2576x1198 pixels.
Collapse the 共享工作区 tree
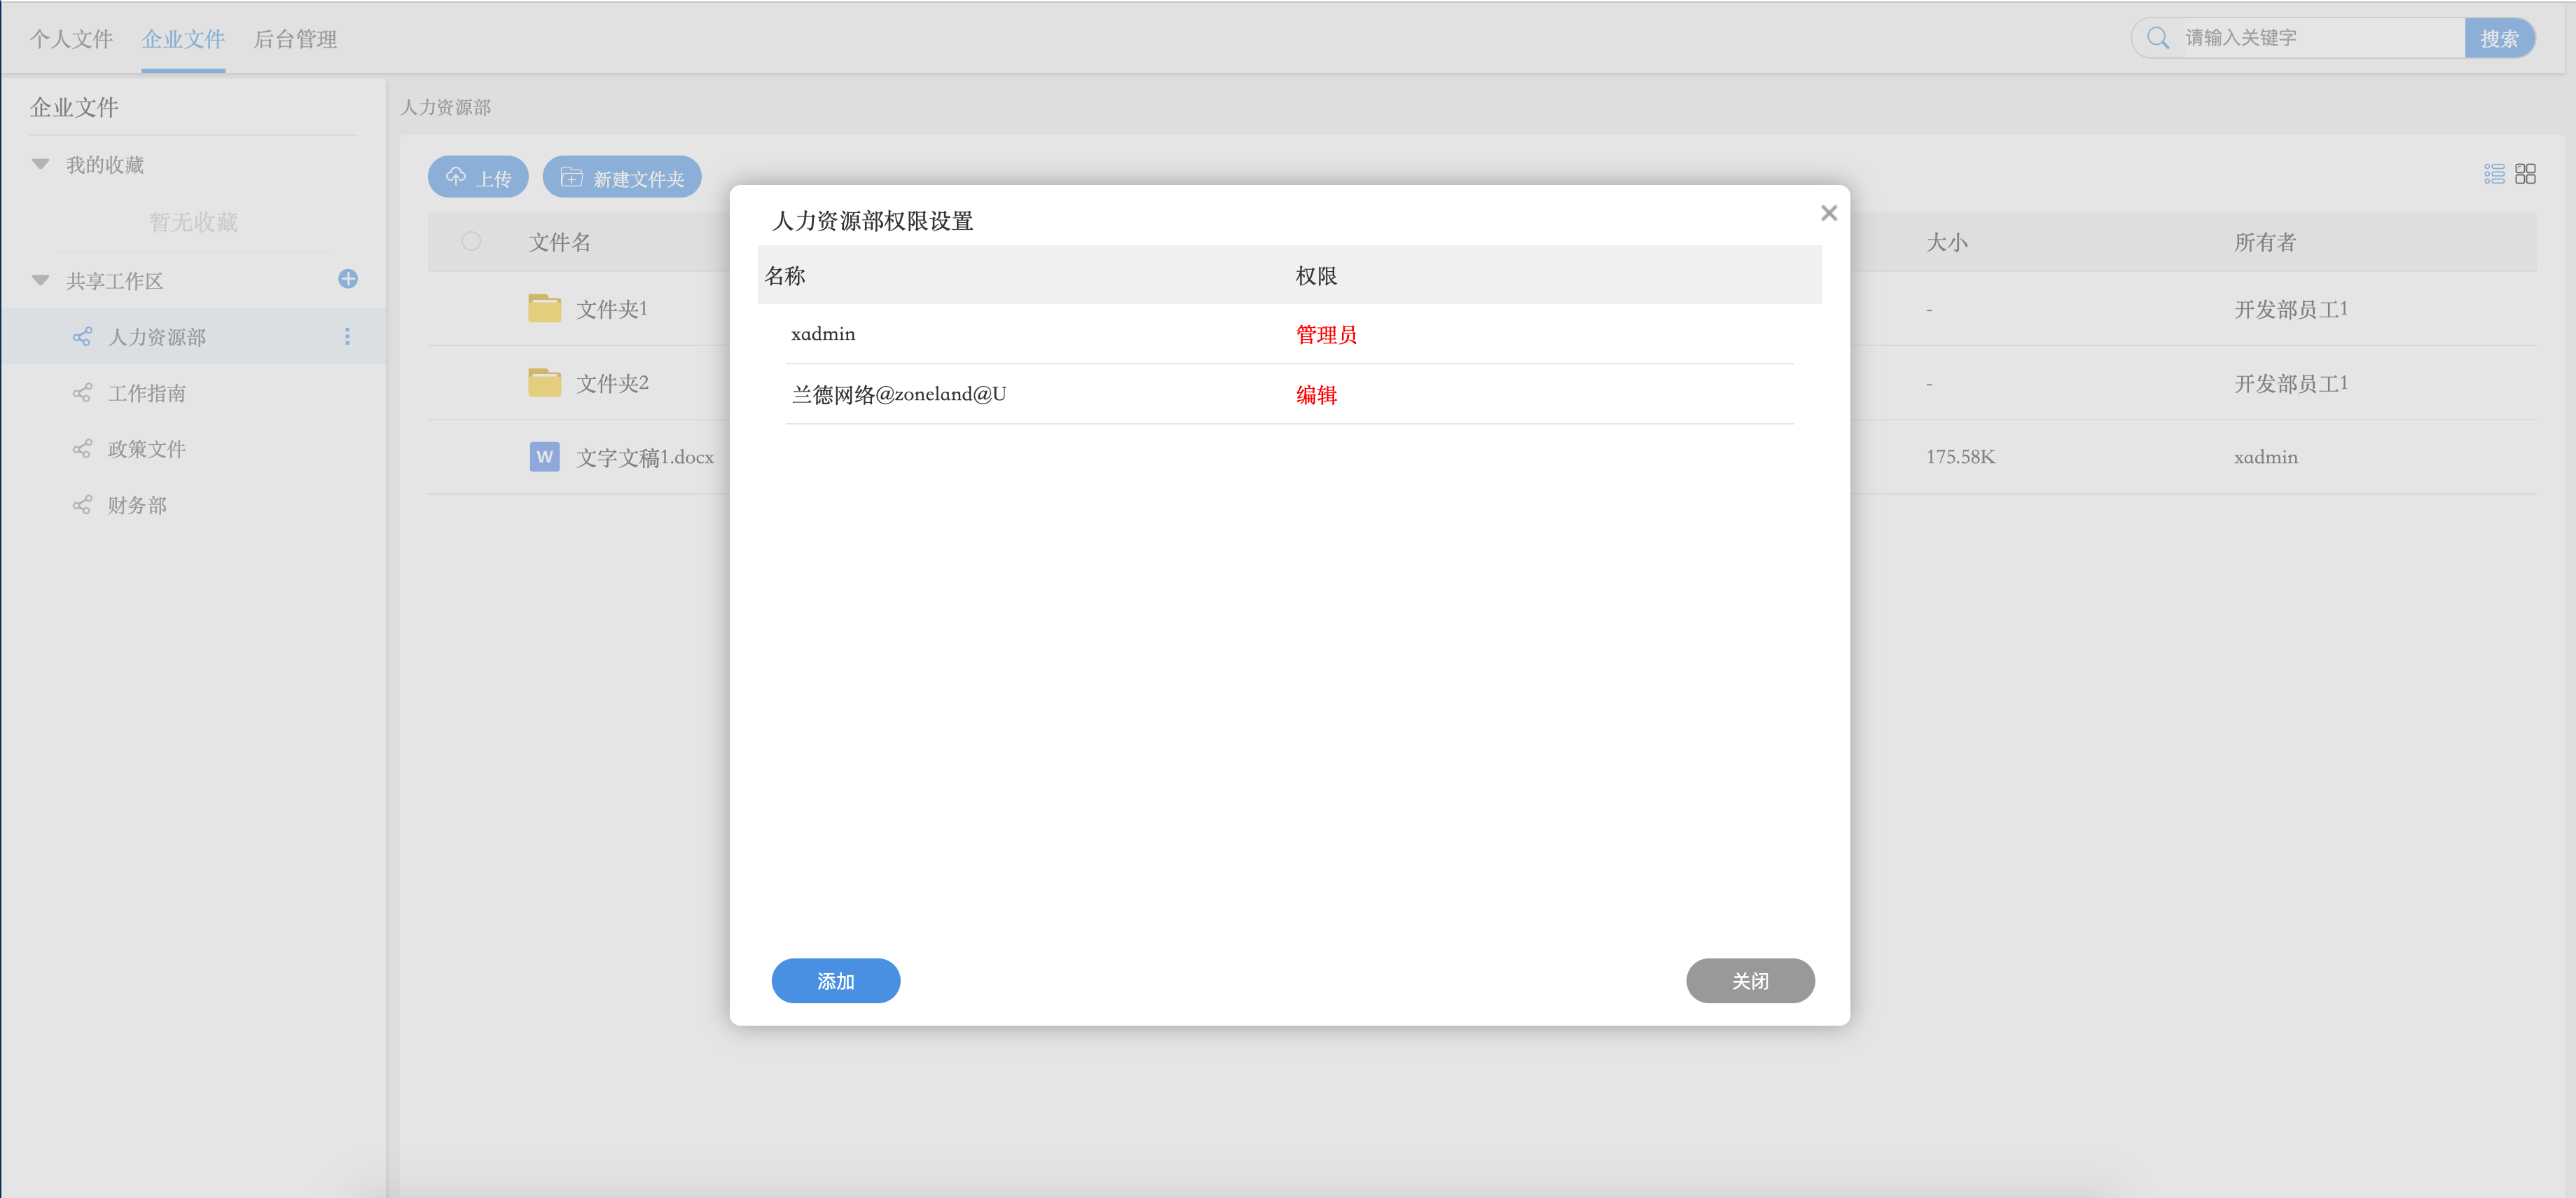click(40, 281)
